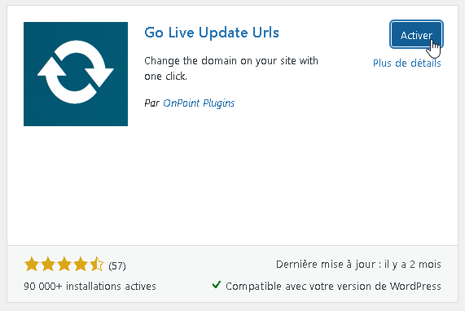Open the Go Live Update Urls title link
Screen dimensions: 465x311
click(x=212, y=33)
